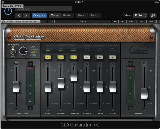
Task: Click the CLUB reverb mode label
Action: pyautogui.click(x=87, y=51)
